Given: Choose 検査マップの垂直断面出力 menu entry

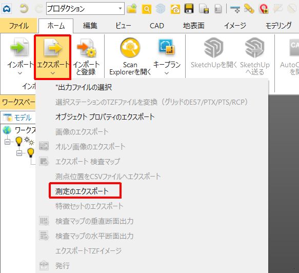Looking at the screenshot, I should click(x=152, y=221).
